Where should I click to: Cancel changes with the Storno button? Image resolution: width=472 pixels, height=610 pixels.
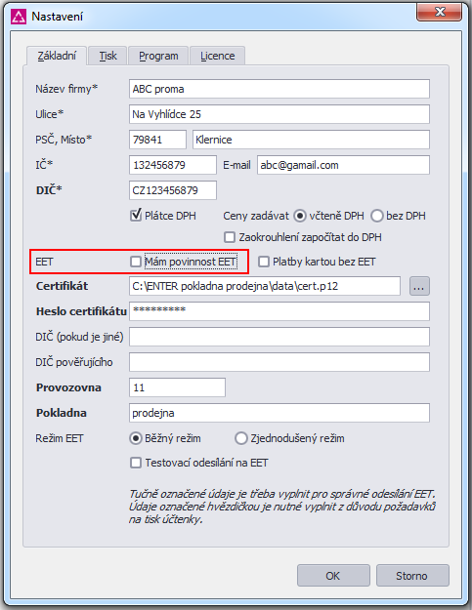coord(412,576)
